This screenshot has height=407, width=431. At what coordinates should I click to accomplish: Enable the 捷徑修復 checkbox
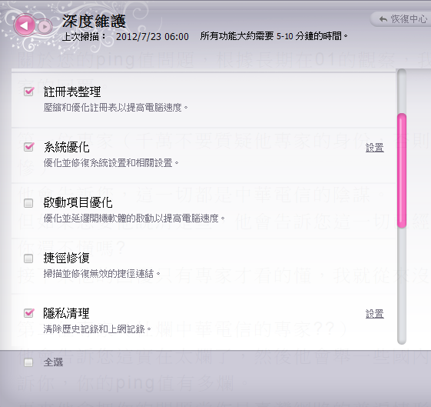[x=28, y=259]
